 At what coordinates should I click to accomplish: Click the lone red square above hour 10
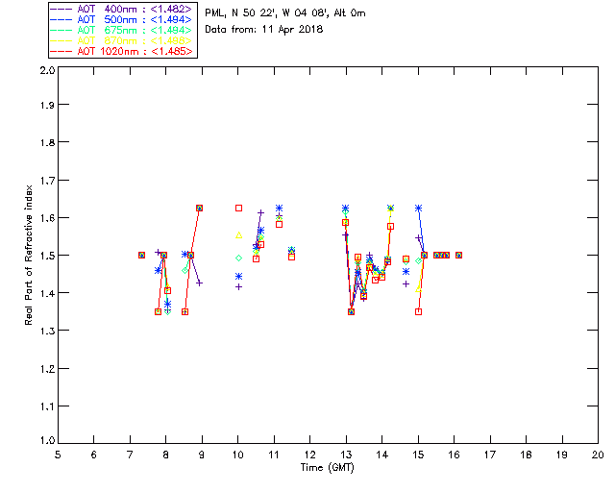click(238, 208)
